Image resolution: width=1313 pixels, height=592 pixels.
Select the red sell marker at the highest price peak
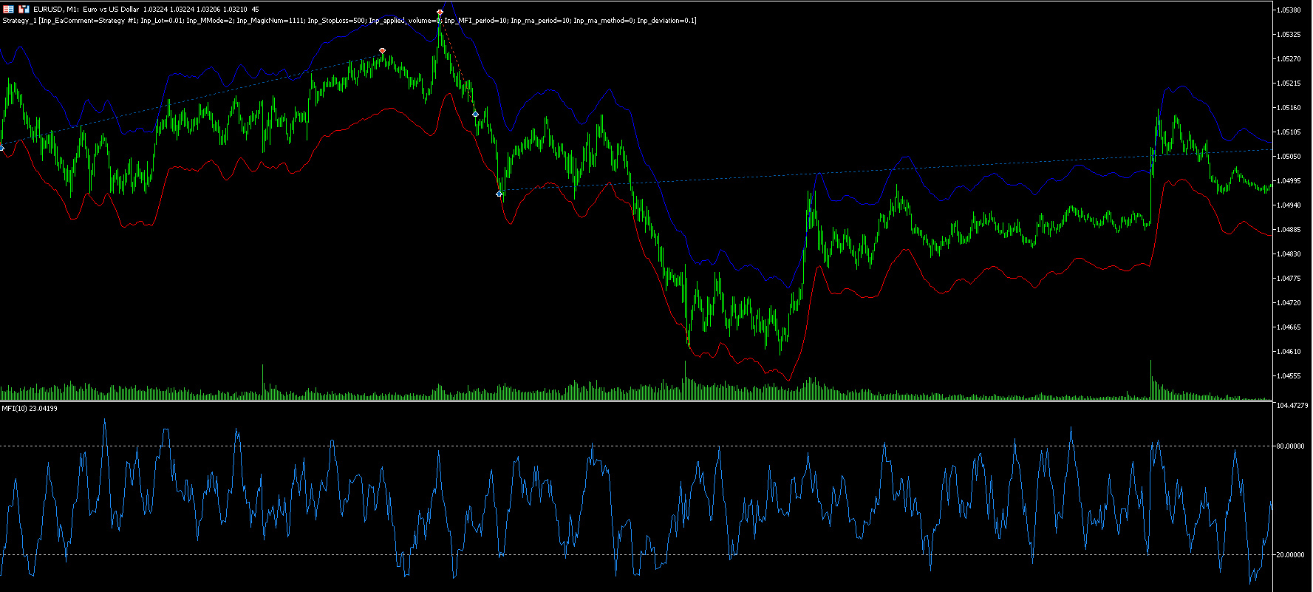440,13
